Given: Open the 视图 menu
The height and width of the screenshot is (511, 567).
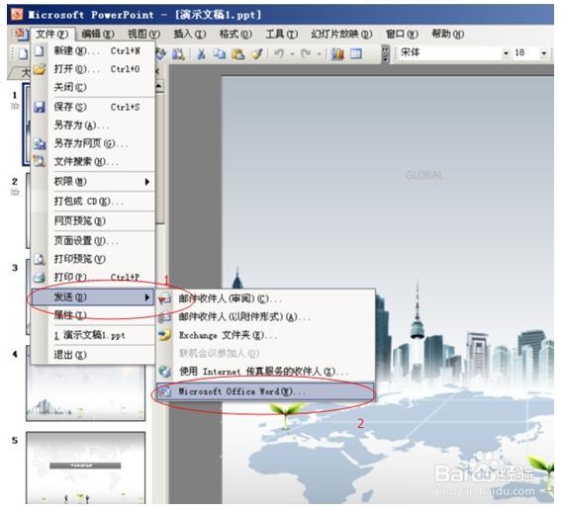Looking at the screenshot, I should (x=143, y=35).
